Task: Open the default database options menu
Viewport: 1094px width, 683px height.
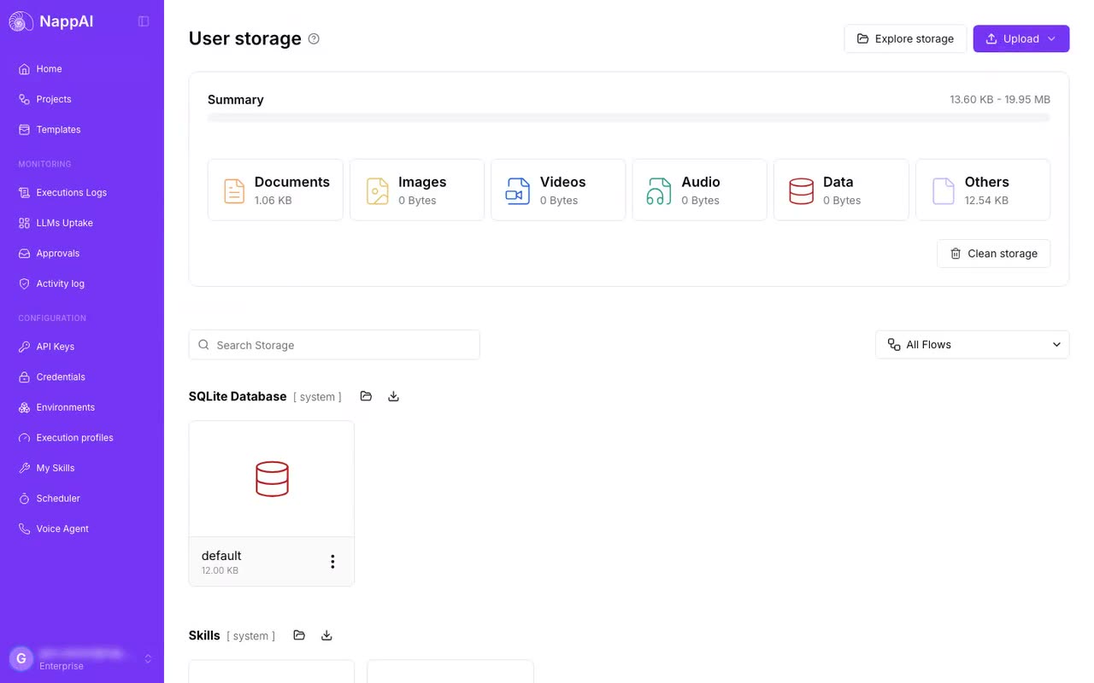Action: pyautogui.click(x=332, y=561)
